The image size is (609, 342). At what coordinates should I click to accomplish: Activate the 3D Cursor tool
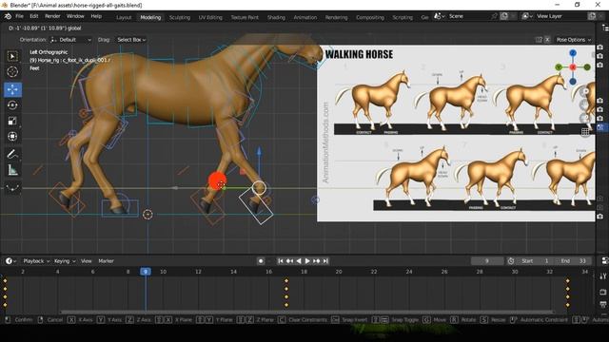(x=12, y=72)
